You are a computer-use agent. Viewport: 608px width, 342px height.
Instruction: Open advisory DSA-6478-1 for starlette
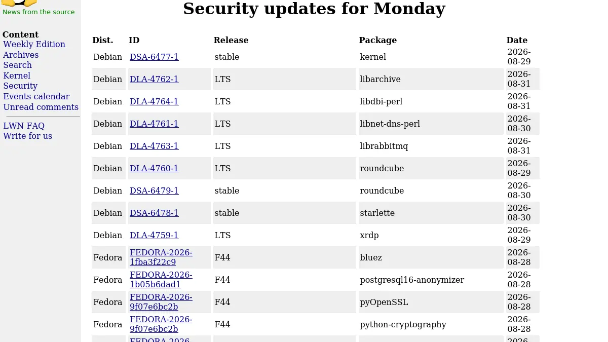154,213
